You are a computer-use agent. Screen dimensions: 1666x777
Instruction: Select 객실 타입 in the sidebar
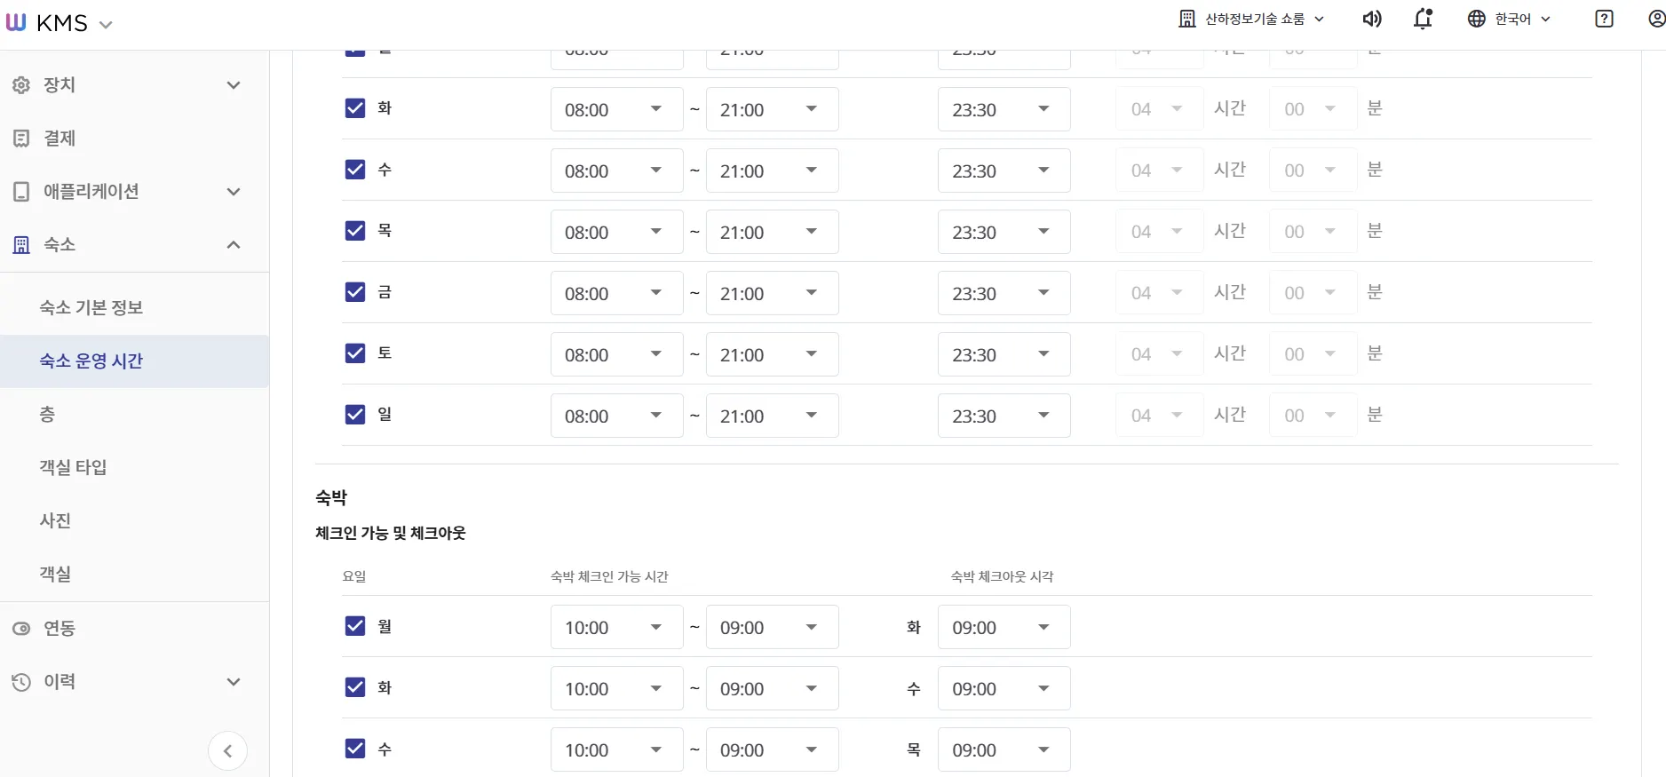tap(73, 467)
